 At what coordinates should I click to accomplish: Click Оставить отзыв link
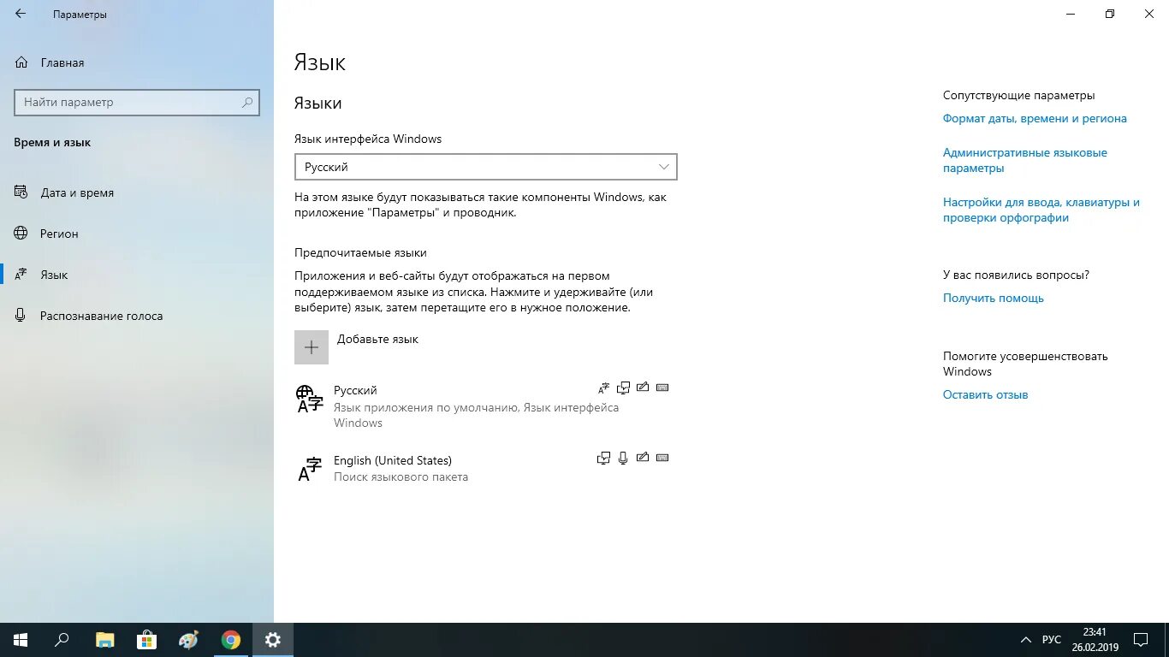pos(985,395)
